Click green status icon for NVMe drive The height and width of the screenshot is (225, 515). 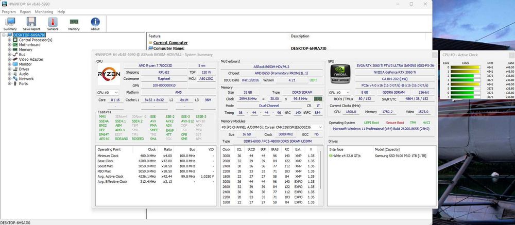tap(331, 155)
